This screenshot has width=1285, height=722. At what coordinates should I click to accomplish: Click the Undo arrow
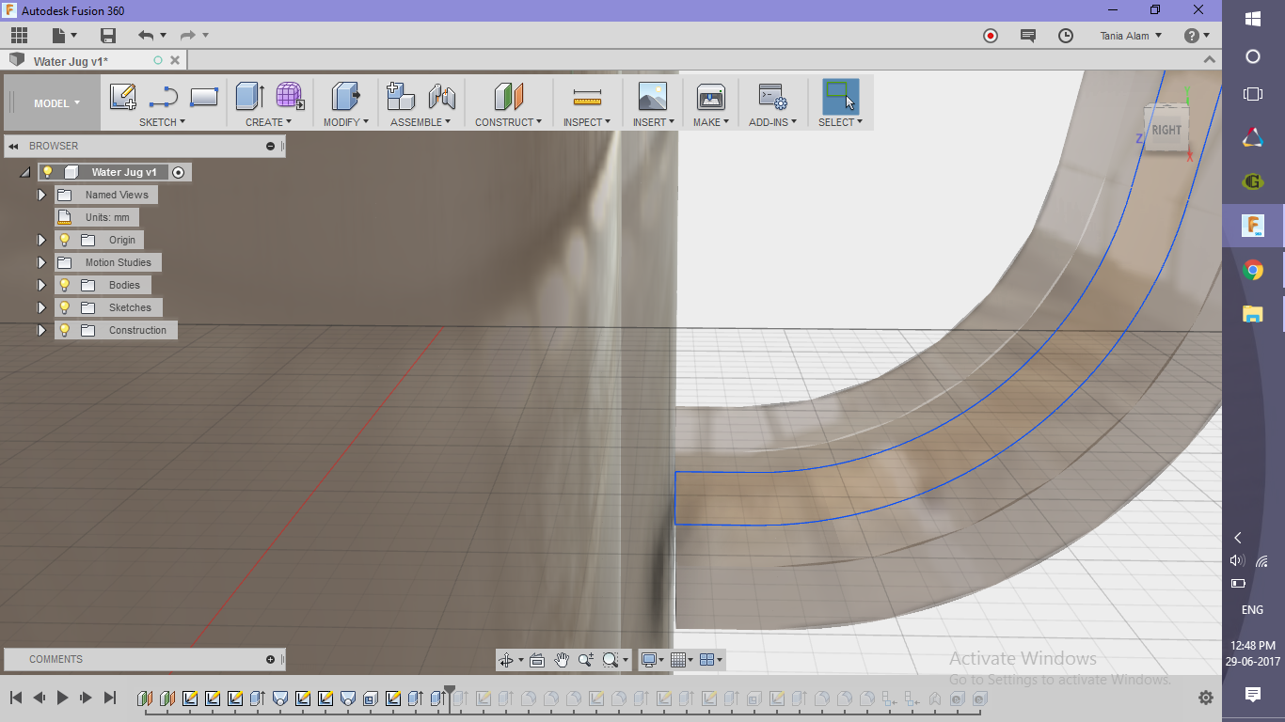coord(146,36)
